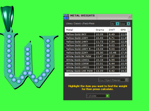Click the 10.43 grams value

(99, 38)
